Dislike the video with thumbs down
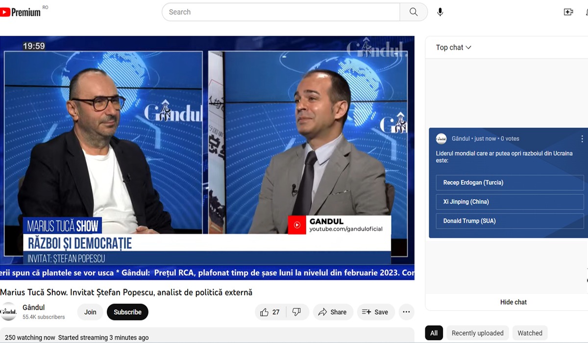The image size is (588, 343). pos(296,312)
